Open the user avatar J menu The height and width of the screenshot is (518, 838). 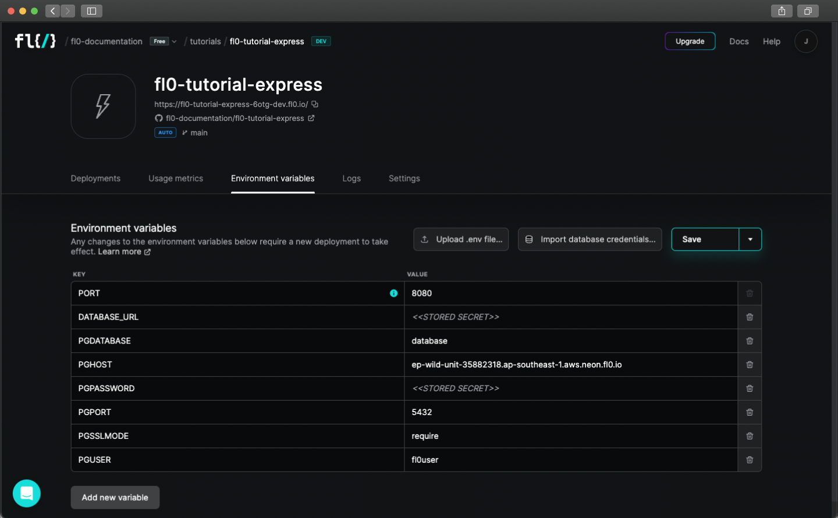(x=806, y=41)
